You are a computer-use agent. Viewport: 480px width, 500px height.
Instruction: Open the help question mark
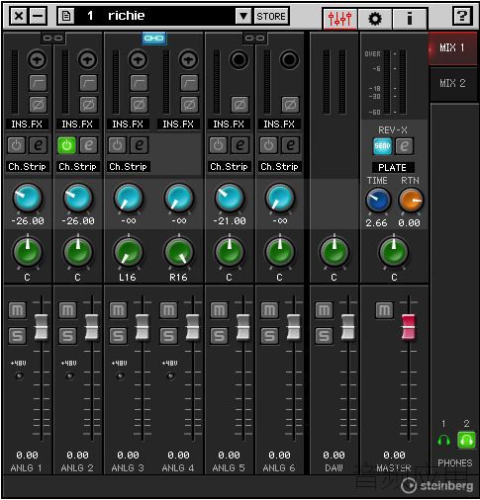pyautogui.click(x=462, y=16)
